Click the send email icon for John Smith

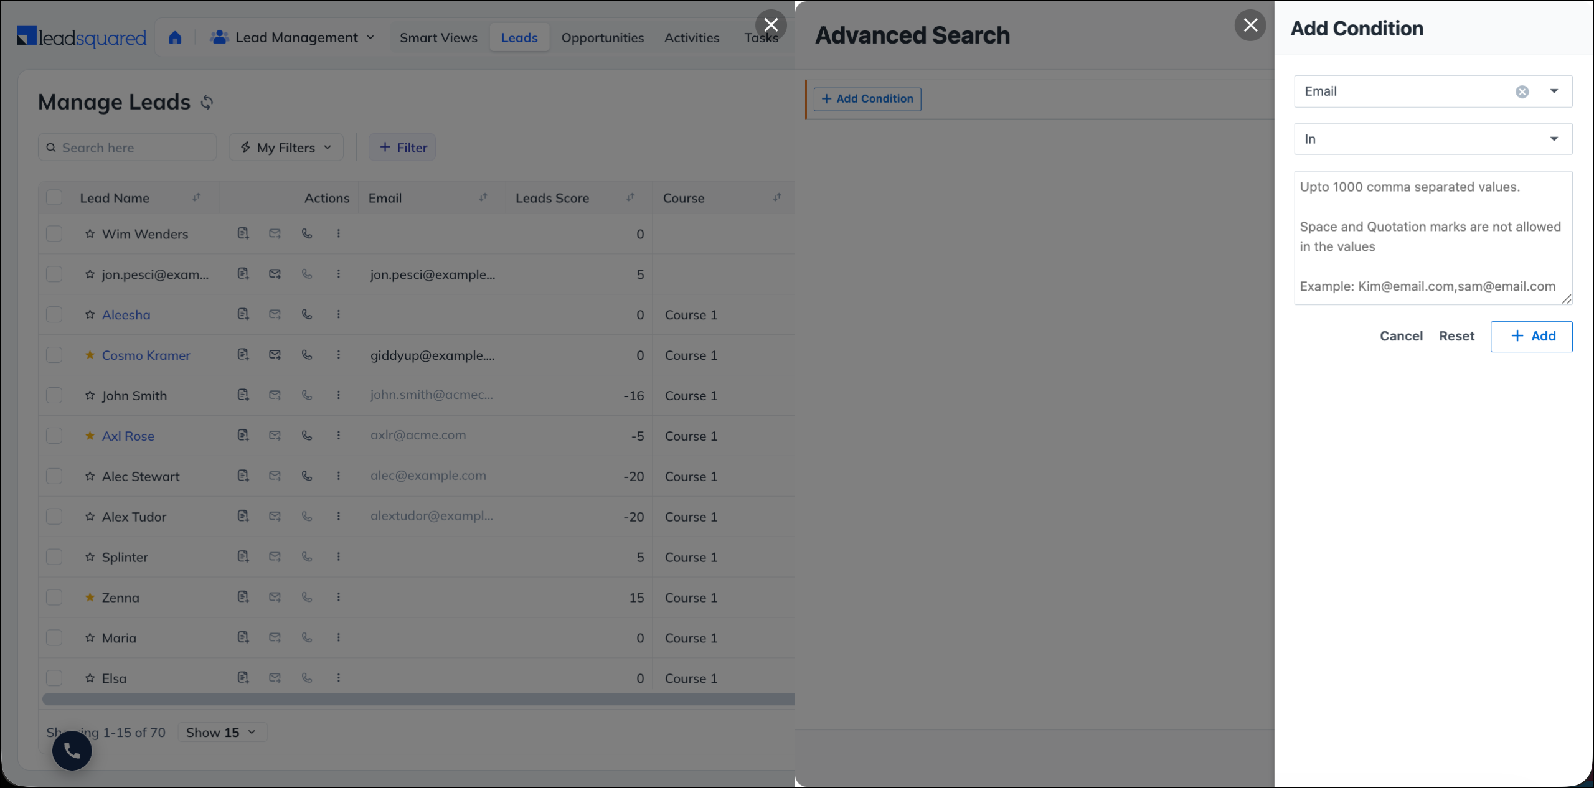point(275,395)
